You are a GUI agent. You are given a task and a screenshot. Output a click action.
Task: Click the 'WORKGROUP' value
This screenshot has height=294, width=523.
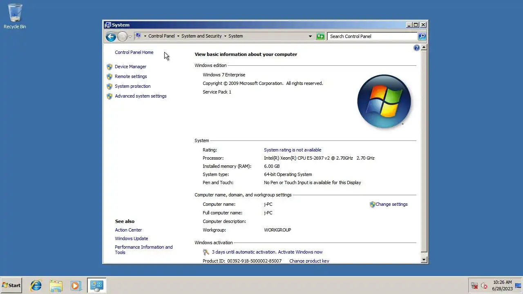point(277,230)
